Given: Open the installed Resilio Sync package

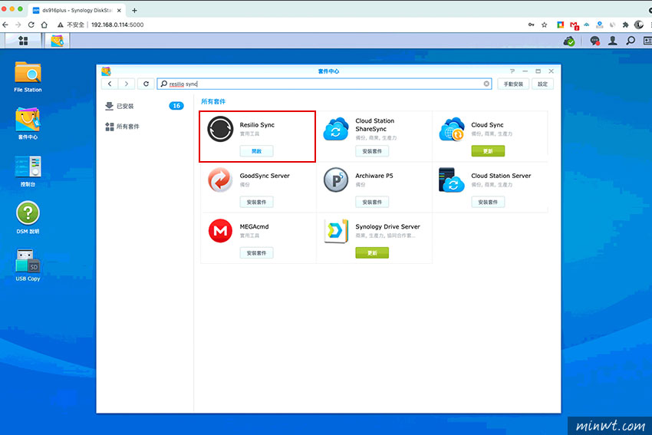Looking at the screenshot, I should [256, 151].
